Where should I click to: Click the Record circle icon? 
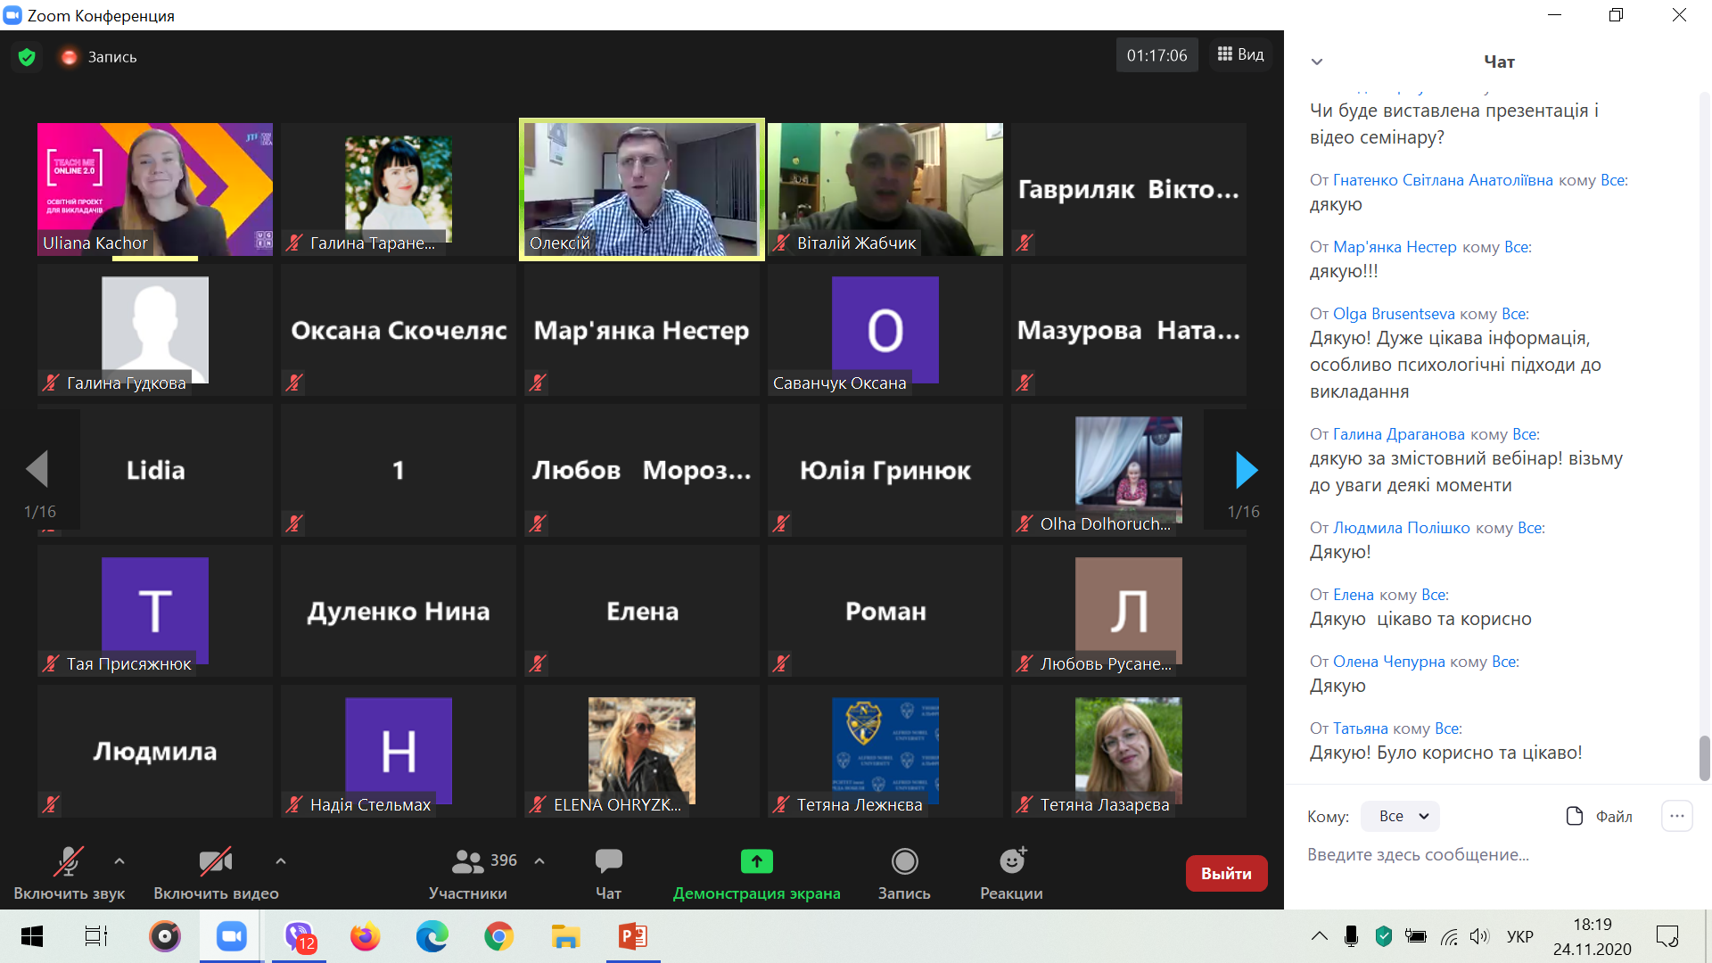tap(904, 861)
